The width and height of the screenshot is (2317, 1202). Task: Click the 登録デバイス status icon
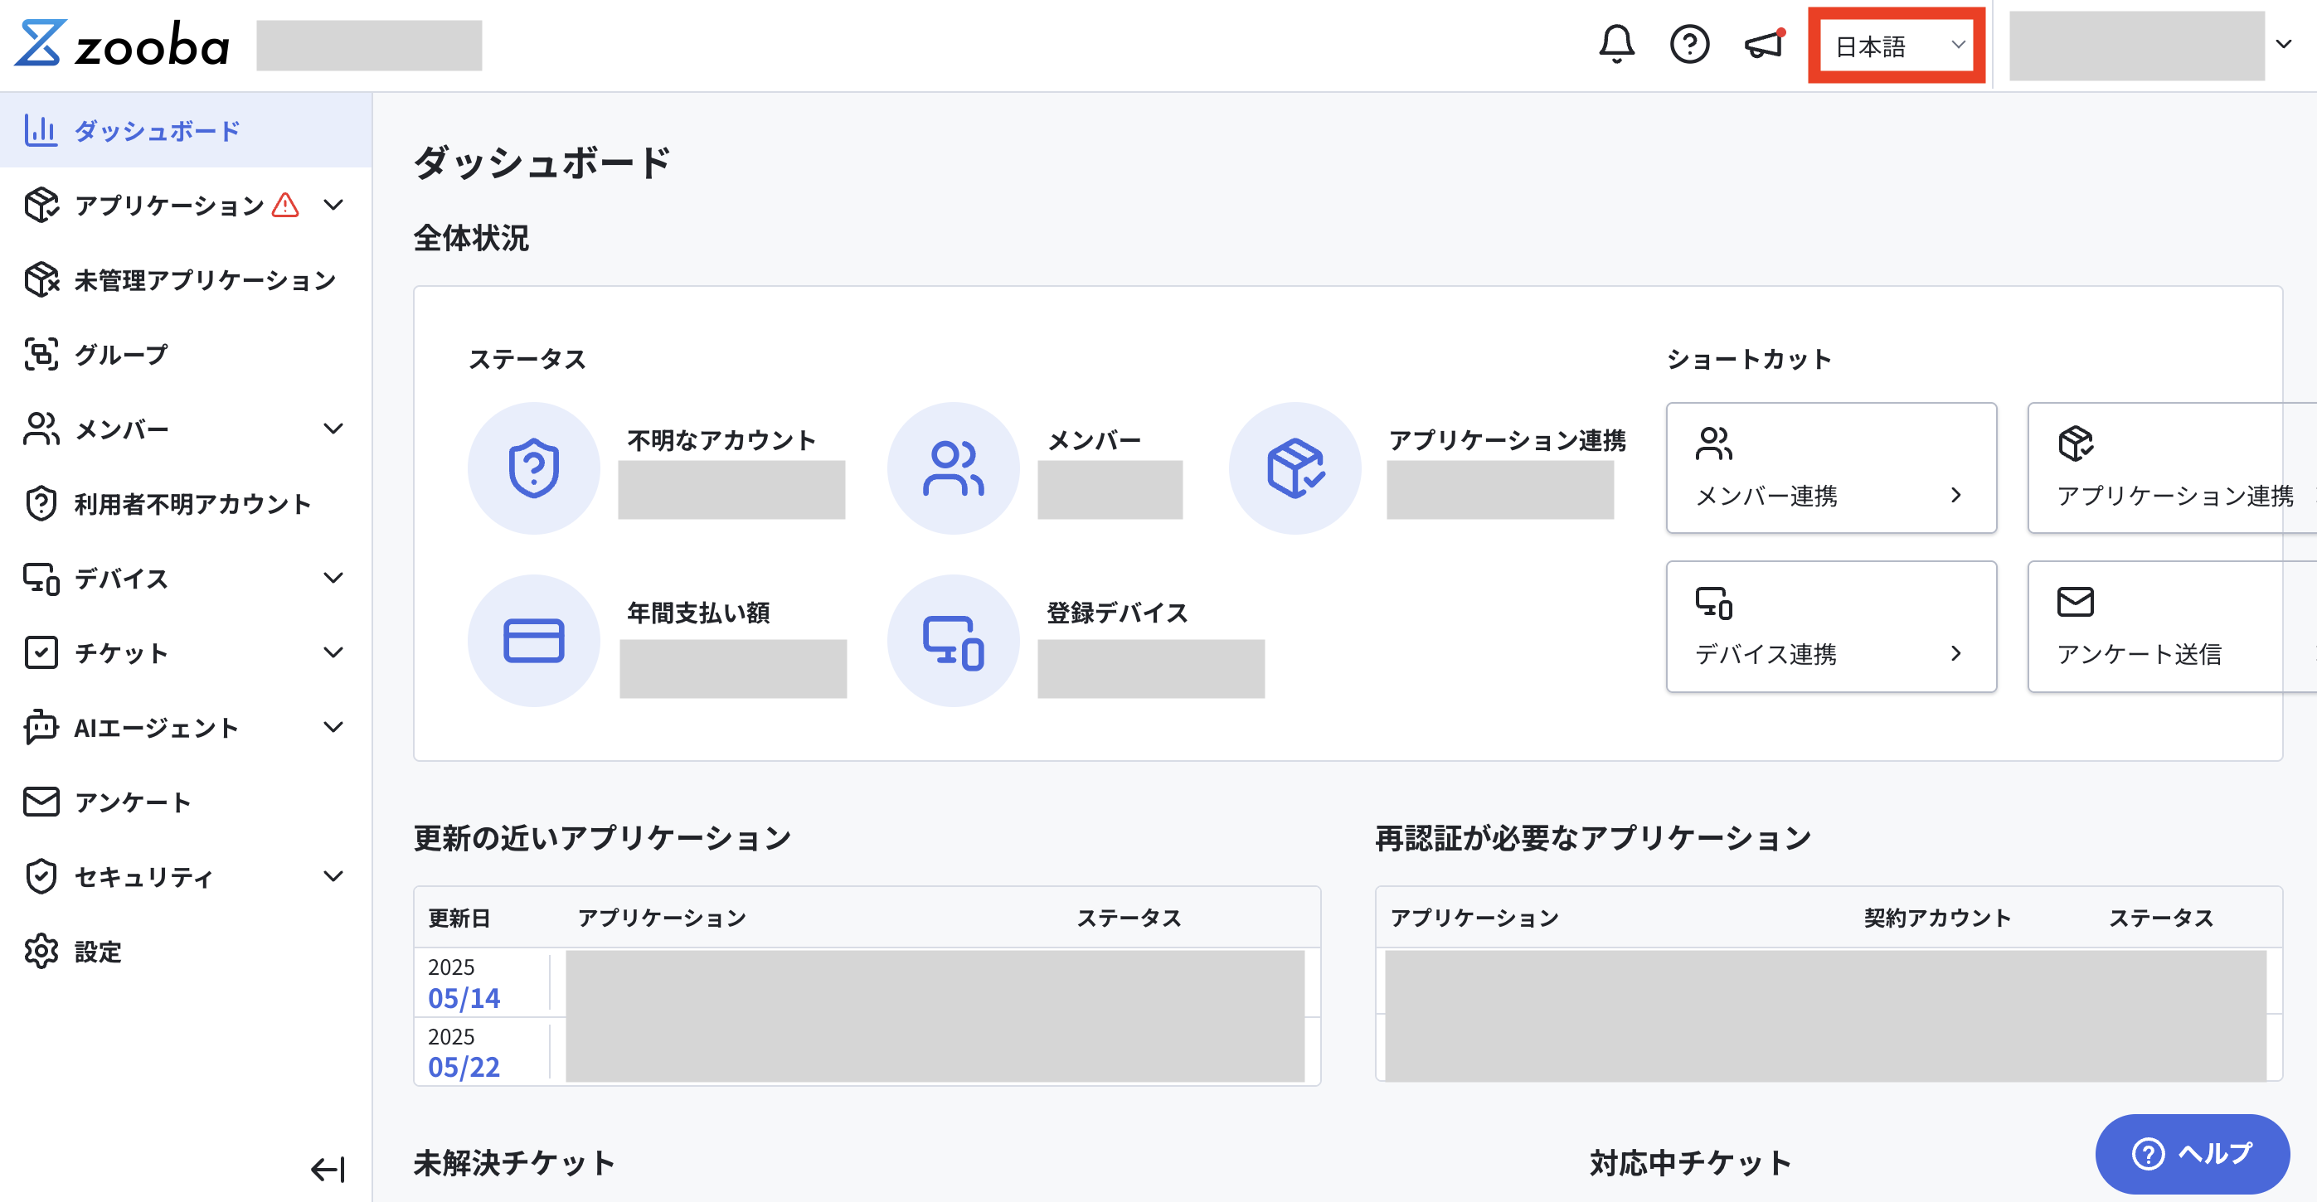954,640
